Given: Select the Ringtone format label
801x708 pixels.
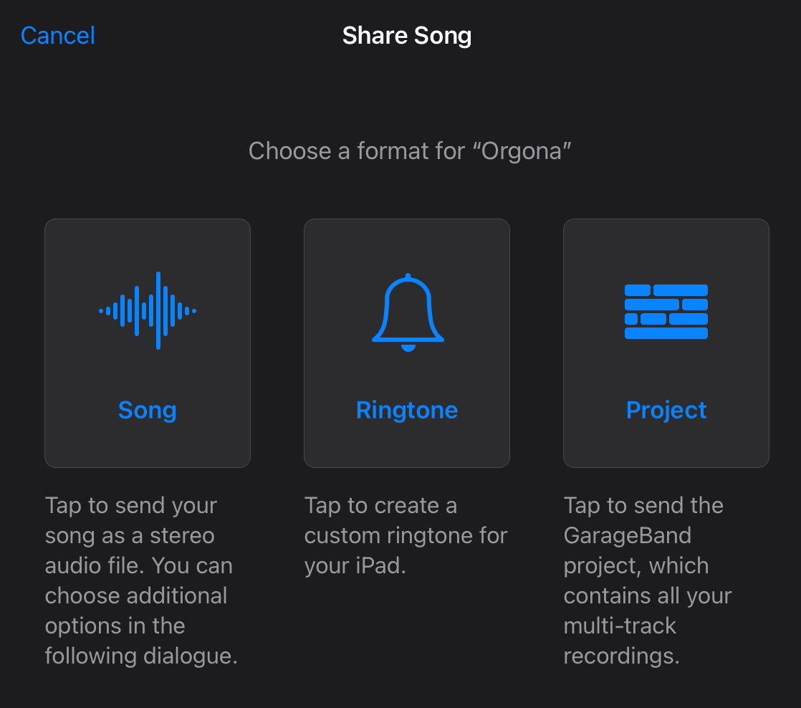Looking at the screenshot, I should [x=407, y=410].
